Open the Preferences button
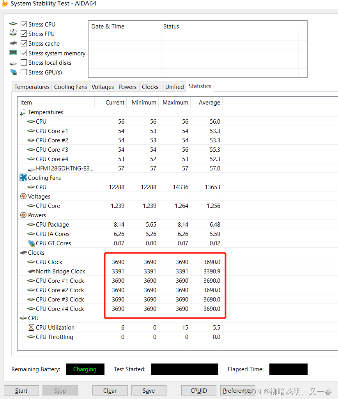The height and width of the screenshot is (399, 338). click(237, 390)
